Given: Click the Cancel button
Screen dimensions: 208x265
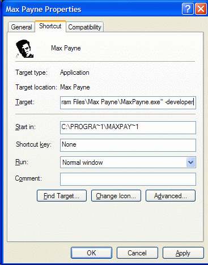Looking at the screenshot, I should click(137, 253).
